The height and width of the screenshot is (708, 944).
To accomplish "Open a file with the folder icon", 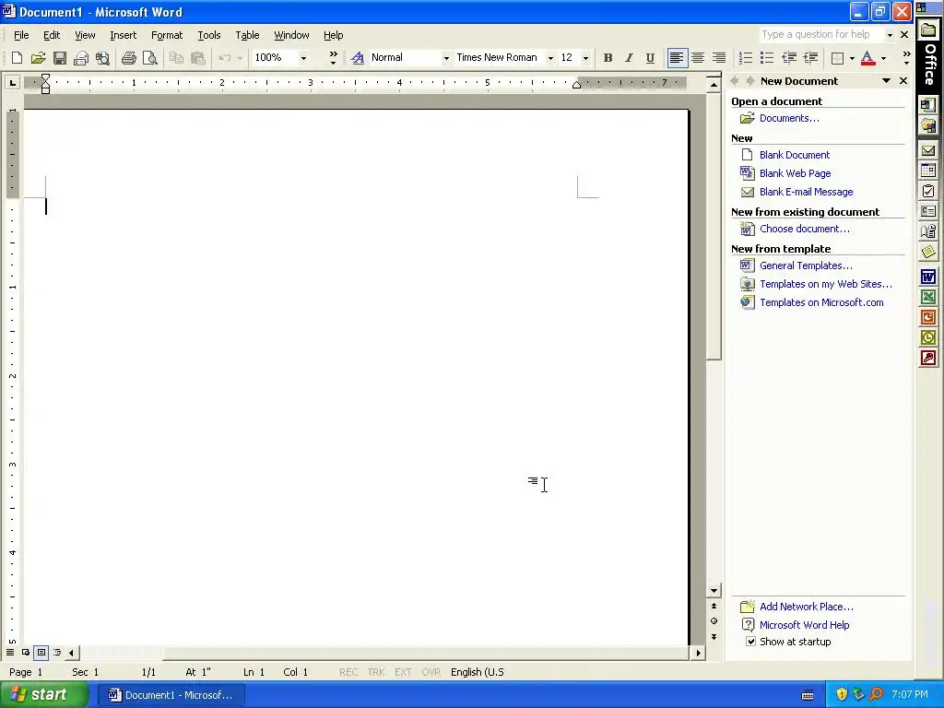I will click(x=38, y=58).
